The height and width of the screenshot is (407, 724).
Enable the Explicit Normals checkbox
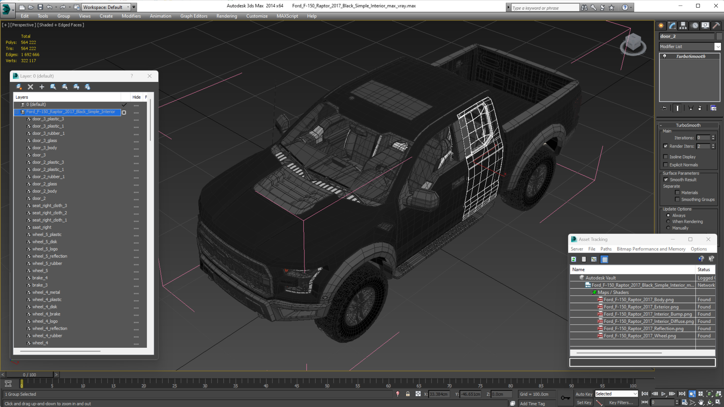tap(665, 165)
